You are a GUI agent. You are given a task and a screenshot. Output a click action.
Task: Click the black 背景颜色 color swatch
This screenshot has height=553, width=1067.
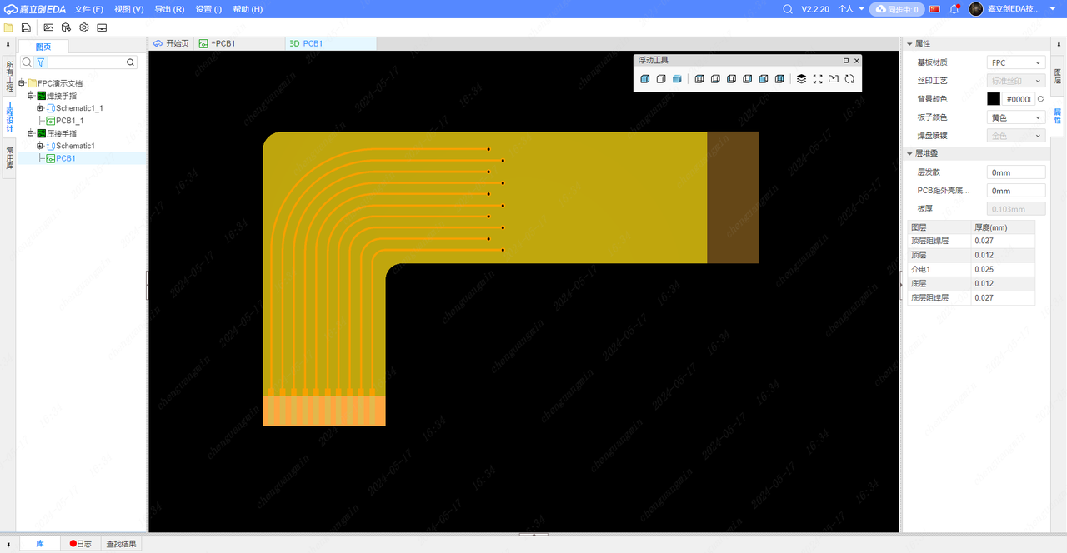pos(994,99)
